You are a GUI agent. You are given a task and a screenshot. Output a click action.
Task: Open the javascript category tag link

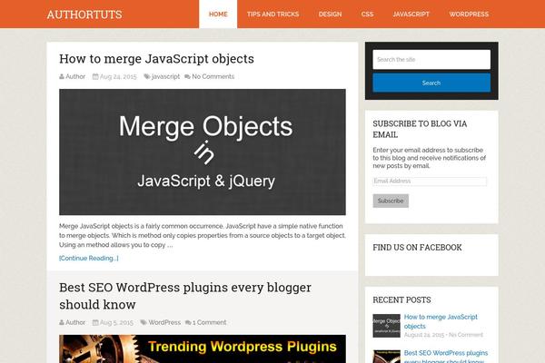165,76
